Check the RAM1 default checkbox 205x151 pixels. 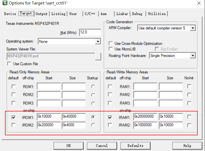click(x=110, y=87)
